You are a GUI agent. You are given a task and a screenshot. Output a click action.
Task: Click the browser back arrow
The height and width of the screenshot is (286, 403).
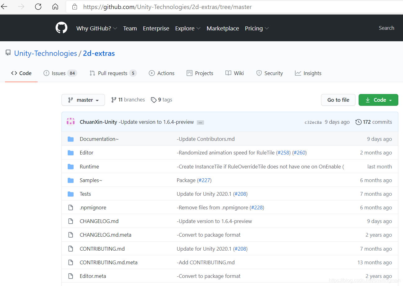[4, 7]
